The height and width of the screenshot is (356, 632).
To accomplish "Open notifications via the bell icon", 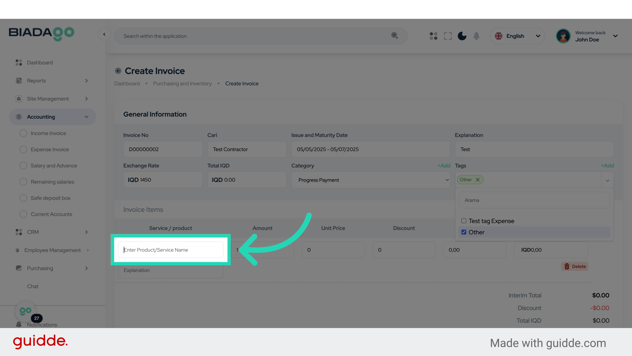I will (x=476, y=36).
